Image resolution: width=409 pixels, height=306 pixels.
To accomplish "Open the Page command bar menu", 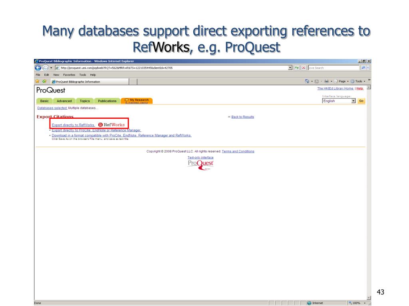I will (x=341, y=81).
